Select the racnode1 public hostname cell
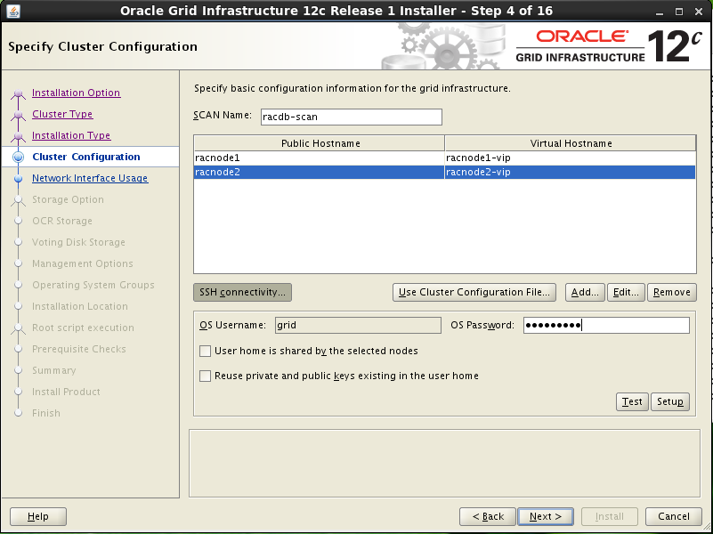Image resolution: width=713 pixels, height=534 pixels. pyautogui.click(x=319, y=158)
